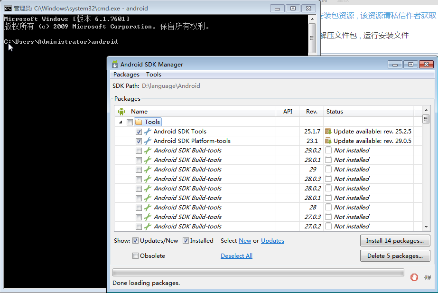Click the Android robot icon in Name header

coord(121,112)
